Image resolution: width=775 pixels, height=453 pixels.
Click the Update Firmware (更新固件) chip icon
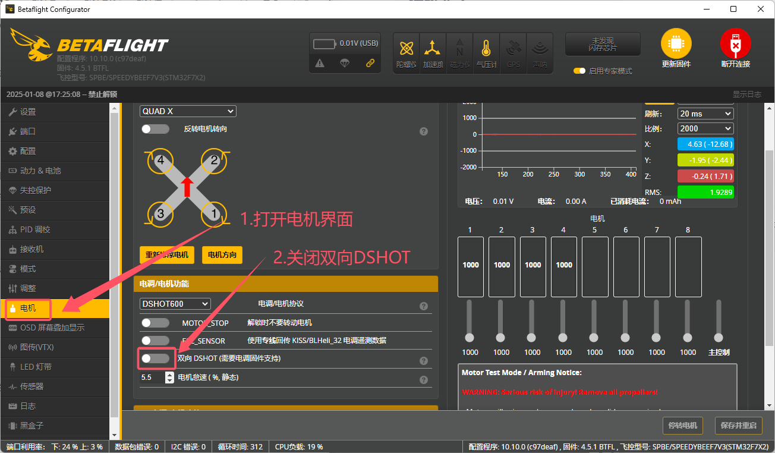tap(676, 44)
